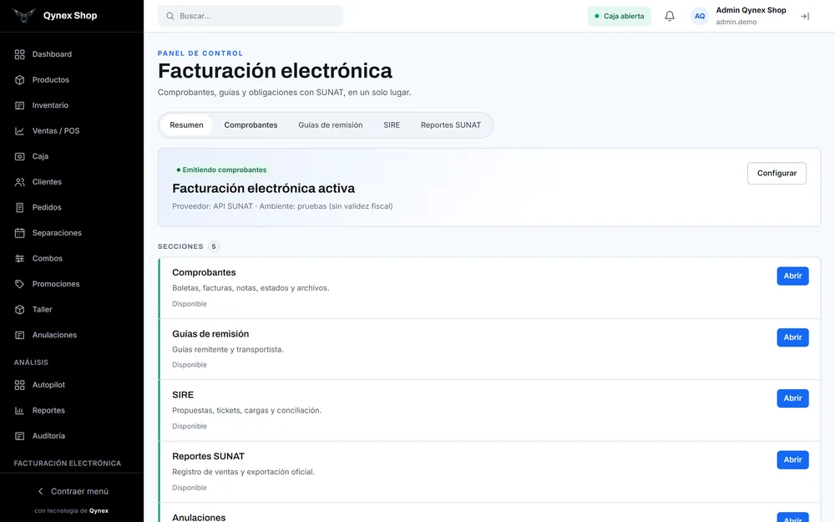Viewport: 835px width, 522px height.
Task: Click the Anulaciones section title
Action: coord(199,517)
